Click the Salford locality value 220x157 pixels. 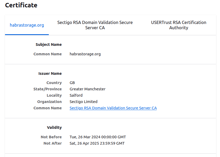(76, 95)
